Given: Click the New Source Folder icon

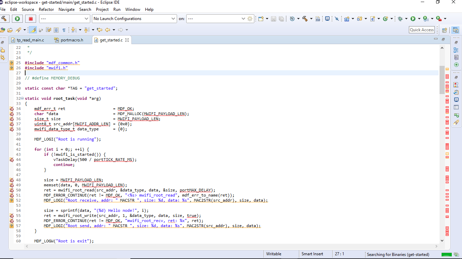Looking at the screenshot, I should 360,19.
